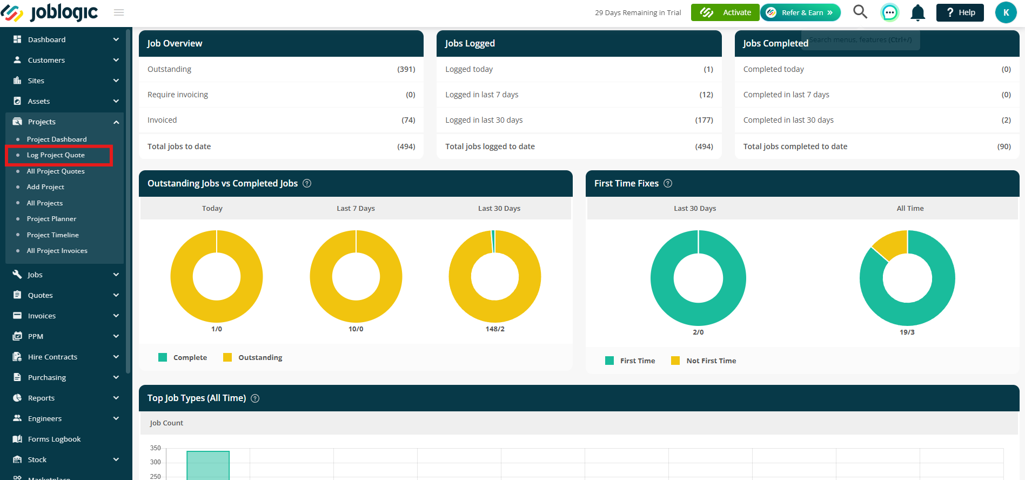Click the Refer & Earn button
1025x480 pixels.
tap(801, 12)
